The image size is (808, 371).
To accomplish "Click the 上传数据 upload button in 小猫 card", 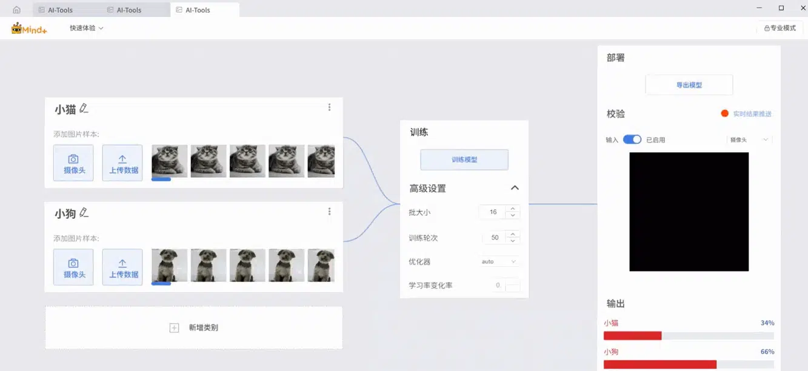I will [122, 162].
